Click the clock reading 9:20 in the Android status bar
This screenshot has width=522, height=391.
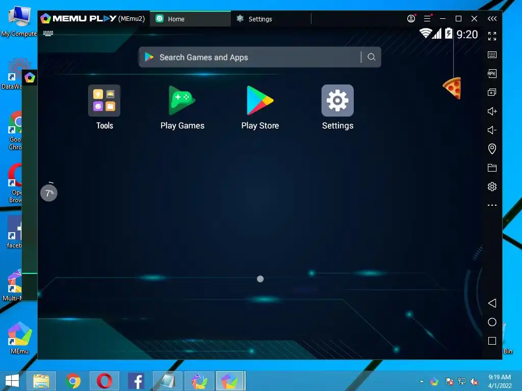click(467, 34)
